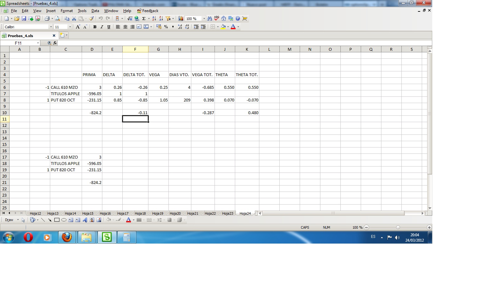Expand the Name Box dropdown showing F11
499x281 pixels.
pos(38,43)
